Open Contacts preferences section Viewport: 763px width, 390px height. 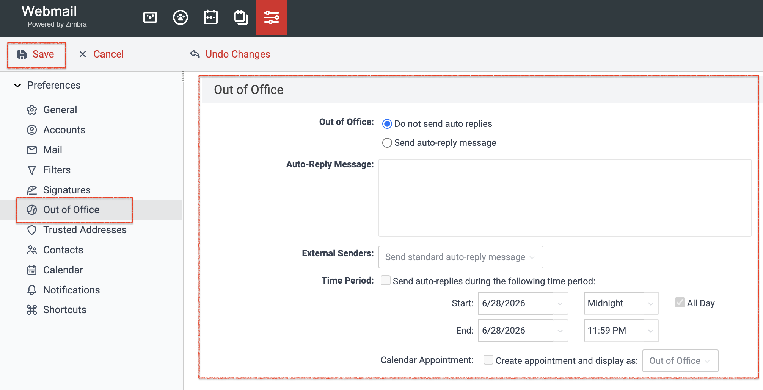coord(63,250)
